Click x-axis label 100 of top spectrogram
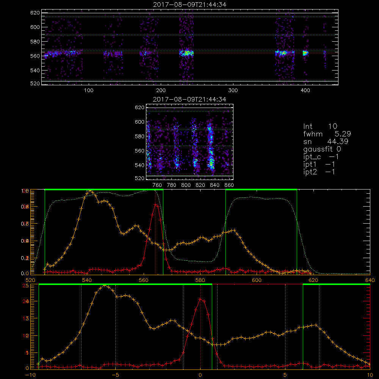379x379 pixels. click(89, 91)
